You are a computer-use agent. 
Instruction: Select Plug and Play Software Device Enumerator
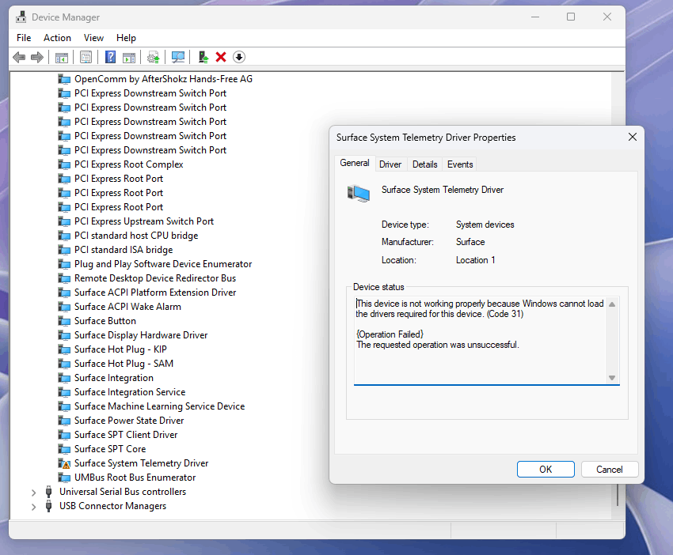coord(163,264)
